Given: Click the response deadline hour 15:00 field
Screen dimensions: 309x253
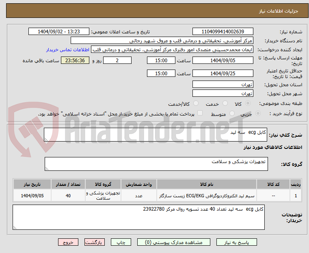Looking at the screenshot, I should (161, 60).
